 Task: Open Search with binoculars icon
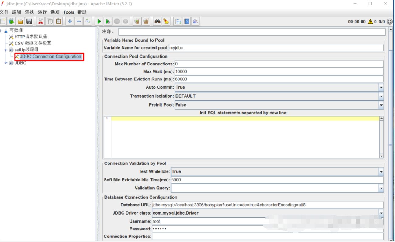coord(157,21)
